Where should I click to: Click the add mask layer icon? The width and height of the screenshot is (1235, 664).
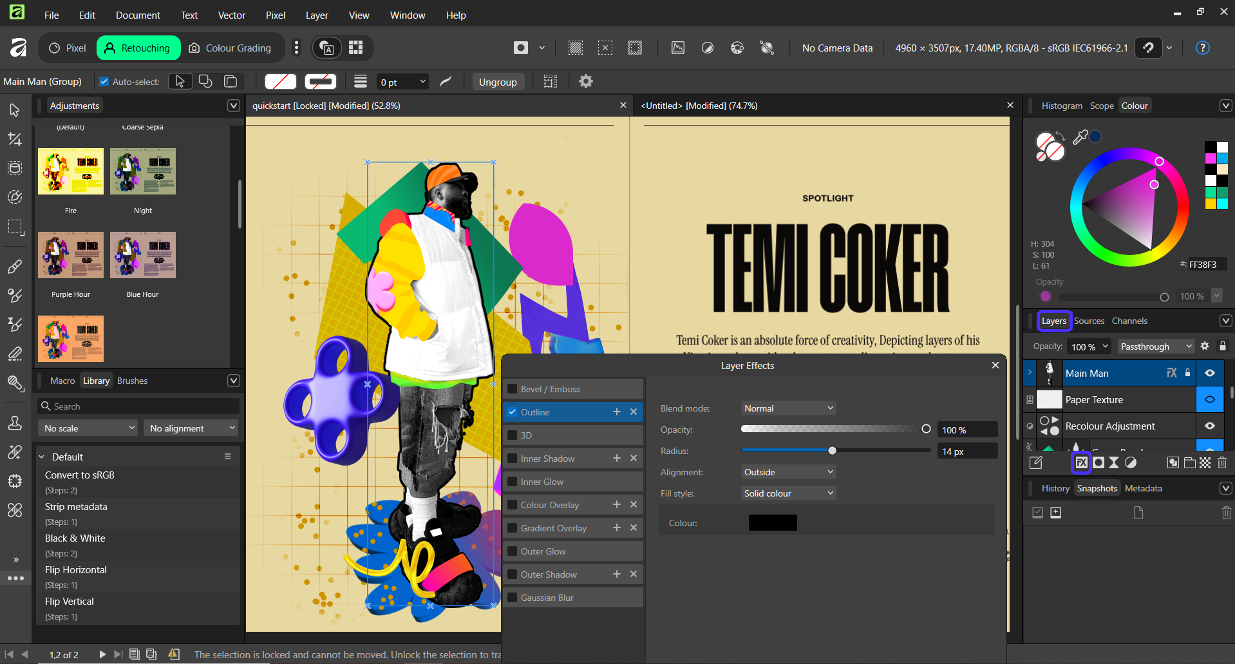coord(1098,462)
